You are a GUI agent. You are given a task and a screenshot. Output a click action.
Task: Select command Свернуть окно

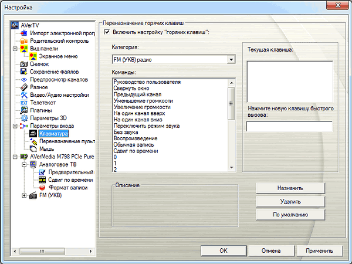pyautogui.click(x=170, y=88)
